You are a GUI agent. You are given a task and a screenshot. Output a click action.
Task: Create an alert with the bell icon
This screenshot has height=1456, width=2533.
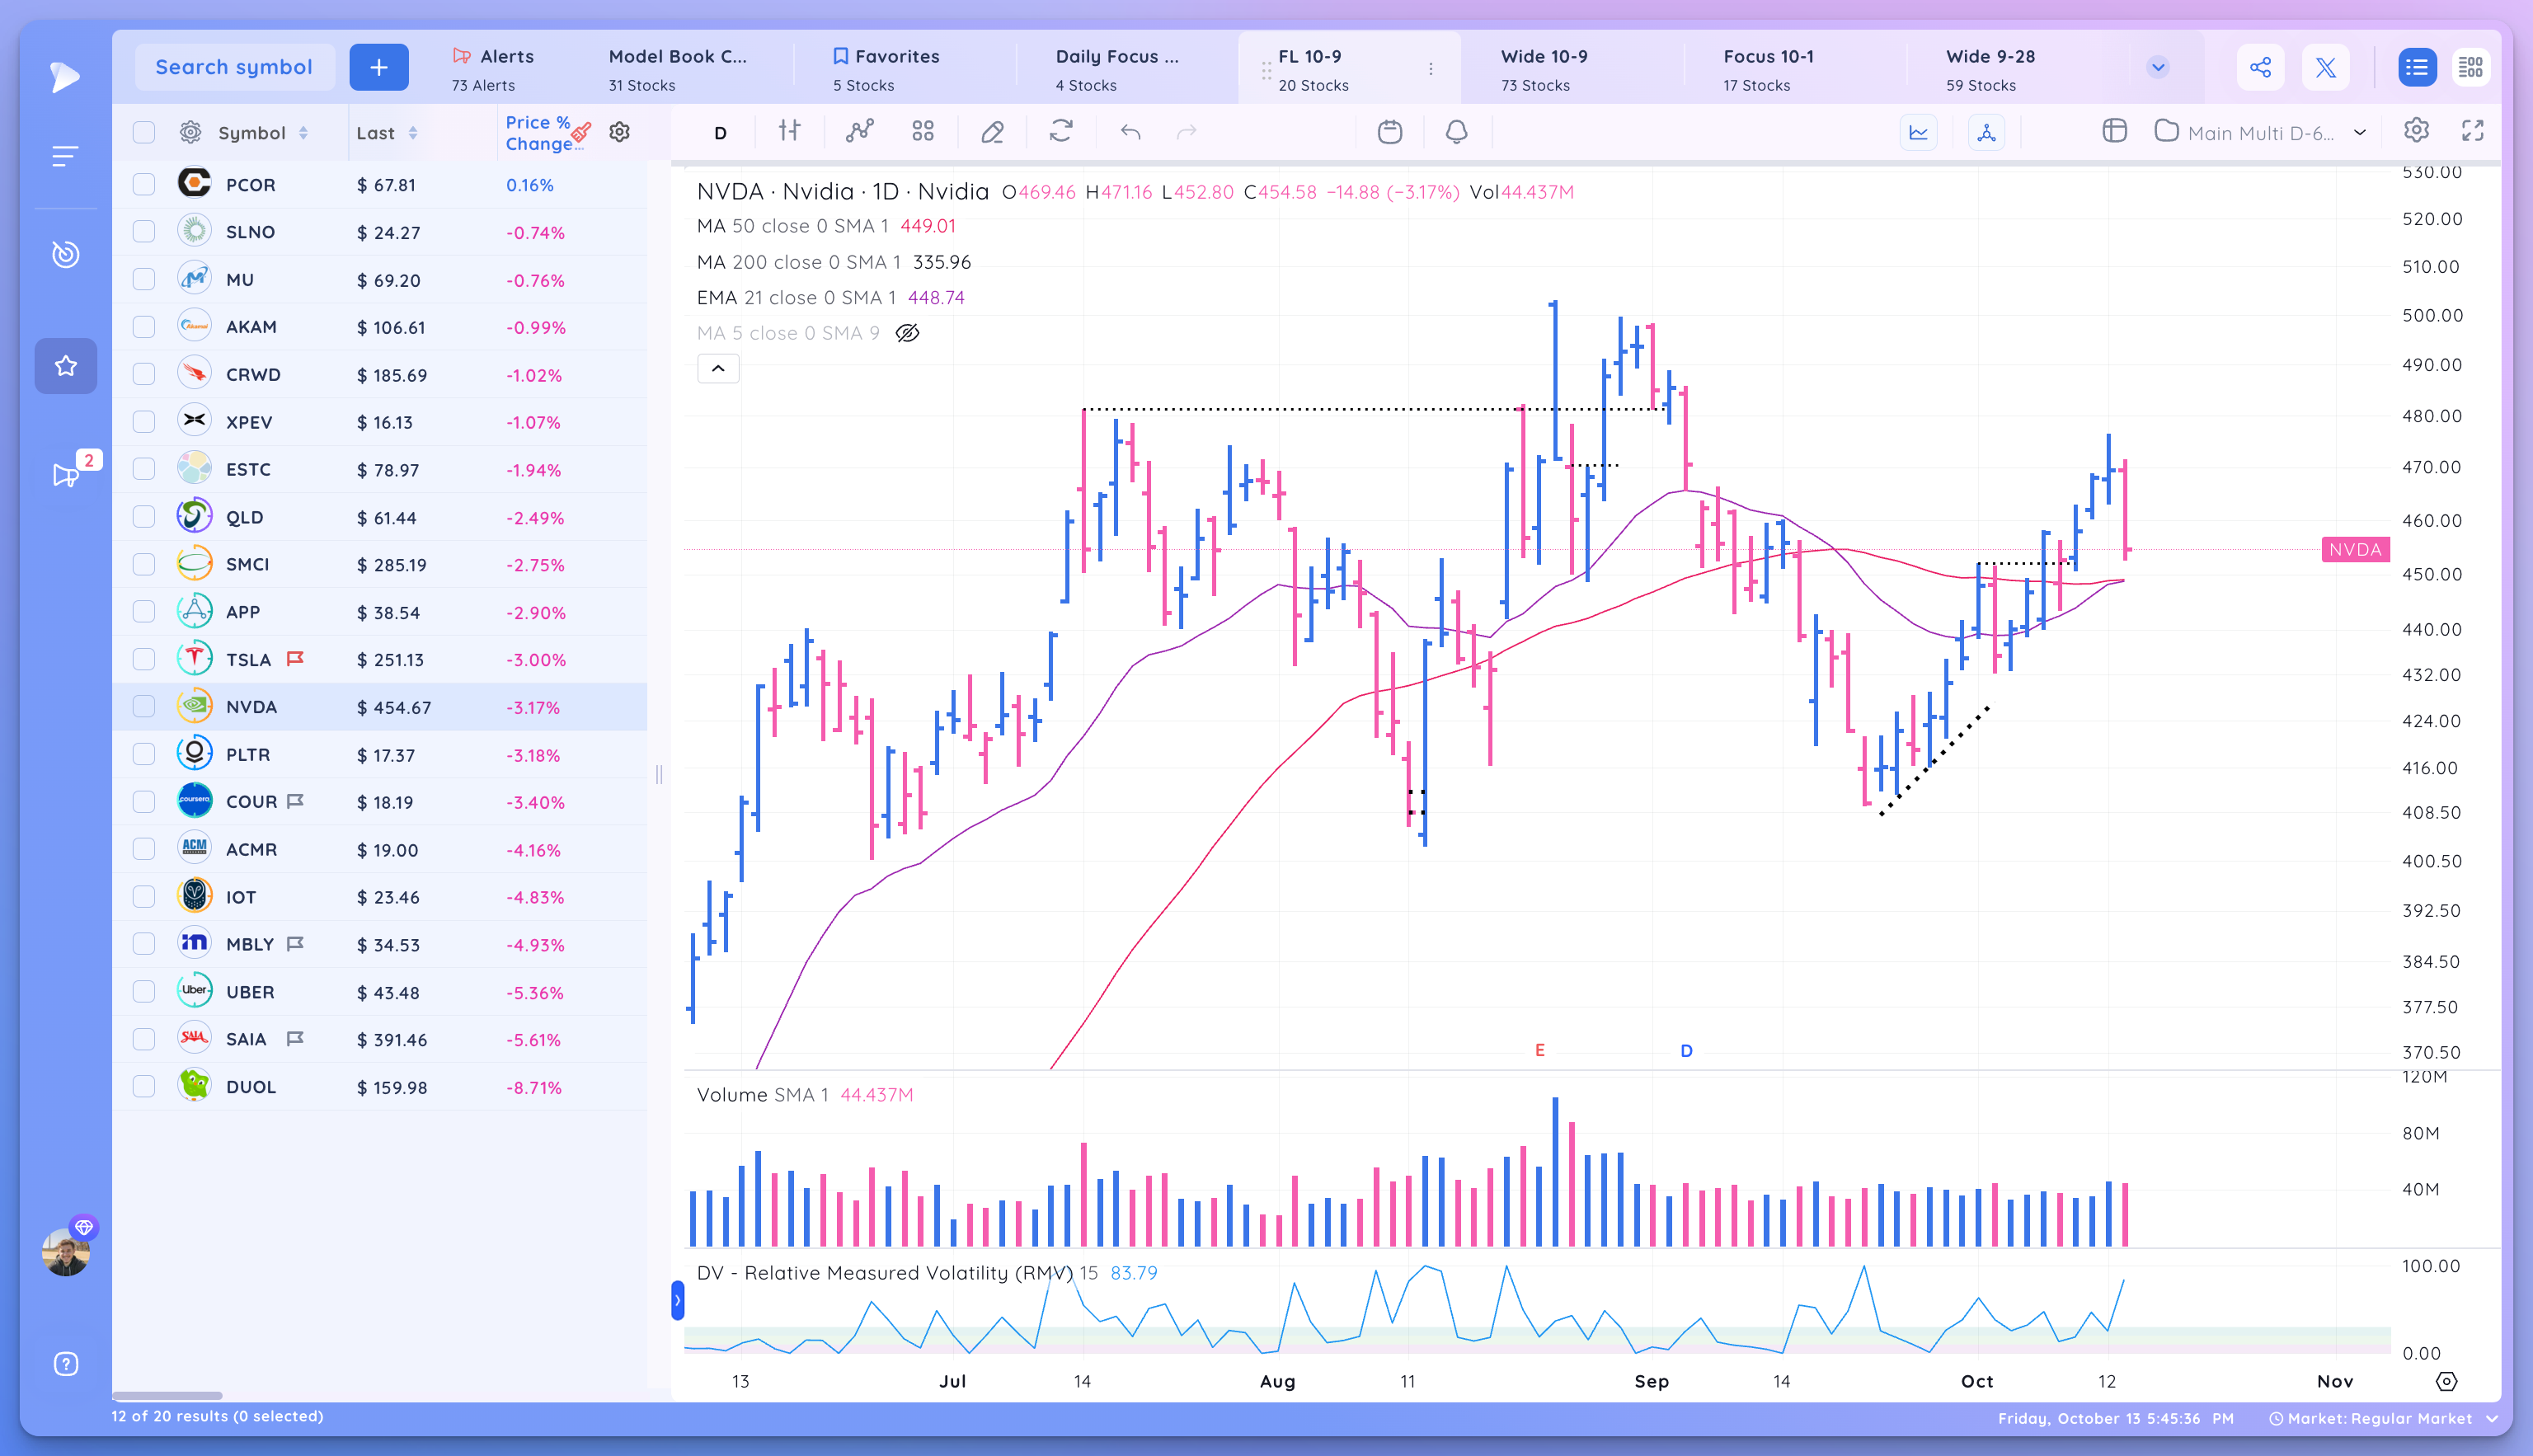[1456, 131]
